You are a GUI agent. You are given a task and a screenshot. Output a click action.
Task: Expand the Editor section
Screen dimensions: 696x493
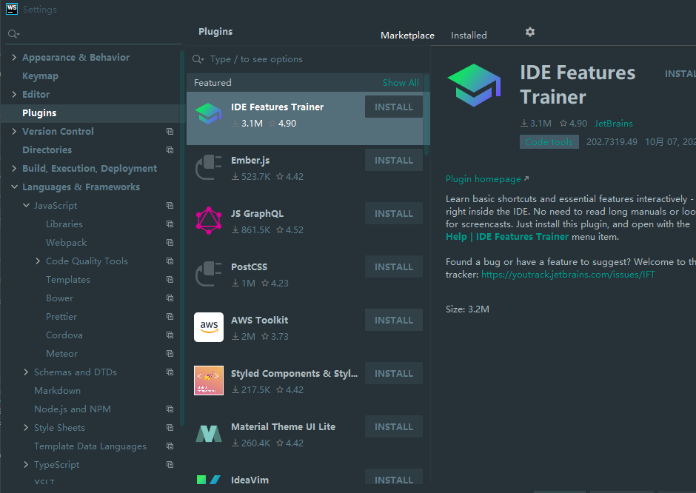14,94
